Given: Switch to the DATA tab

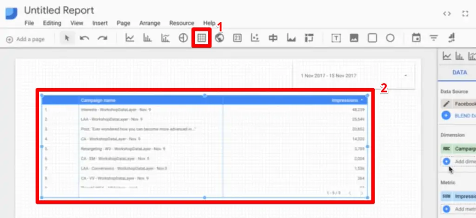Looking at the screenshot, I should [459, 73].
